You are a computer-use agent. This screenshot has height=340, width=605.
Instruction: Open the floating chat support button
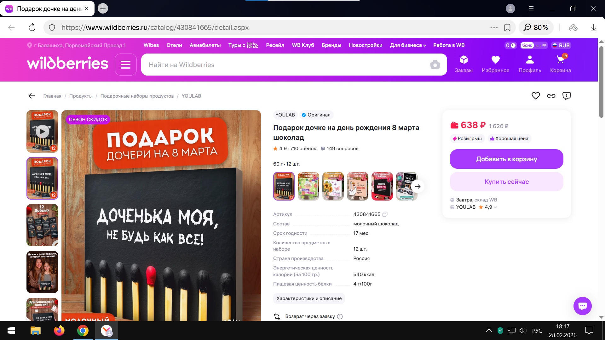[x=582, y=306]
